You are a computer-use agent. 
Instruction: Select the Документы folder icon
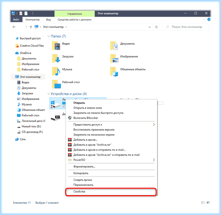114,46
